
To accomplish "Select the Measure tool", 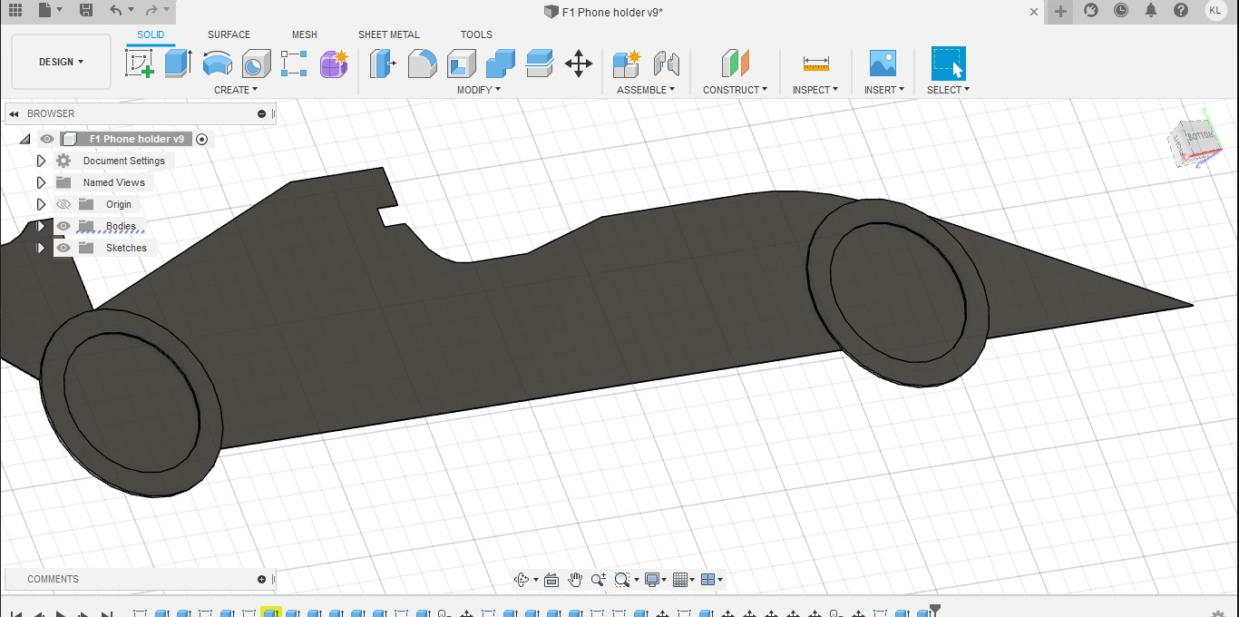I will 815,64.
